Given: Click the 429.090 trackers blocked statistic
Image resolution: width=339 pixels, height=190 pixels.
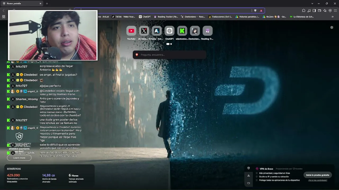Looking at the screenshot, I should [x=14, y=175].
